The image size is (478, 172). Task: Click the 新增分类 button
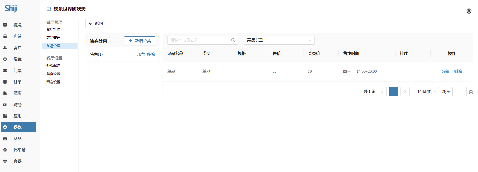[x=139, y=41]
